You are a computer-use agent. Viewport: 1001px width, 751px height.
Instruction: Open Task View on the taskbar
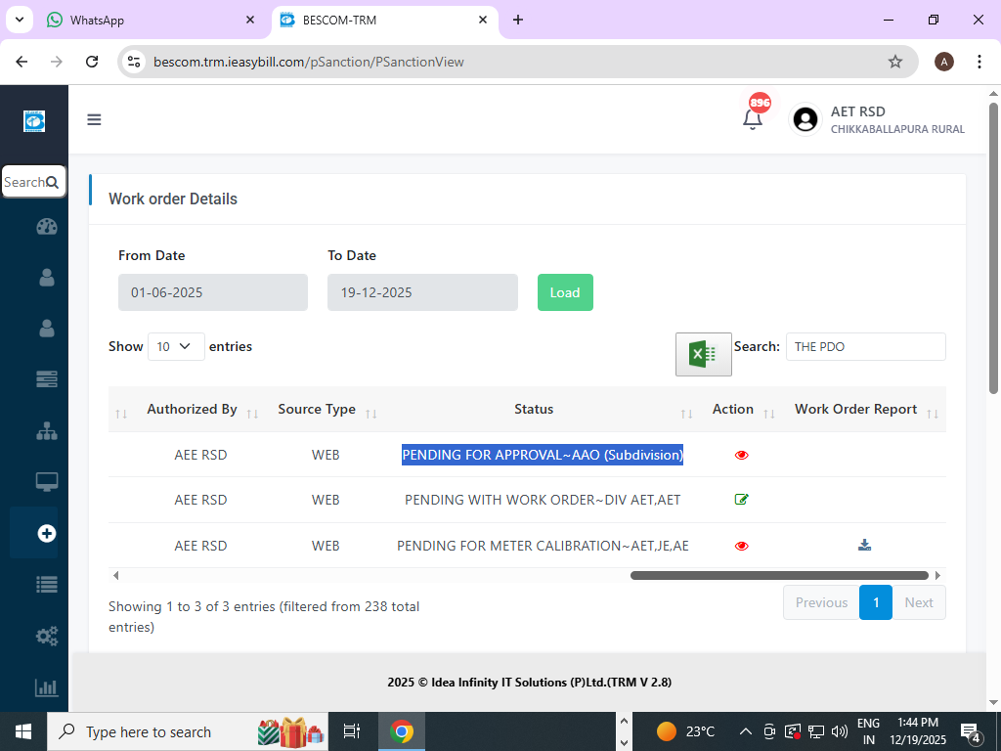click(x=352, y=731)
